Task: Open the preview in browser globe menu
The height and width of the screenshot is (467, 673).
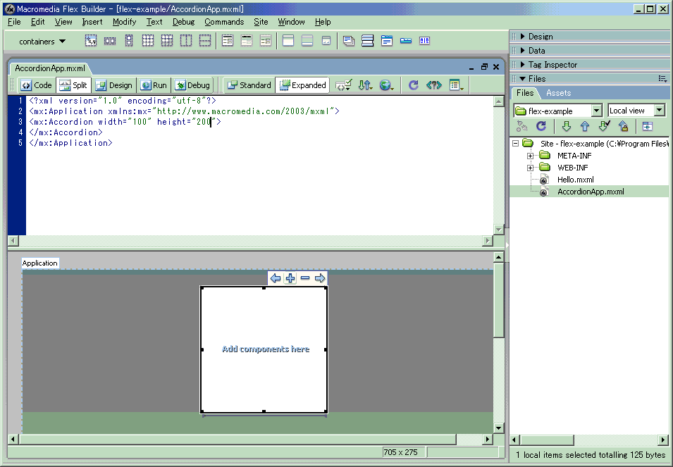Action: point(386,85)
